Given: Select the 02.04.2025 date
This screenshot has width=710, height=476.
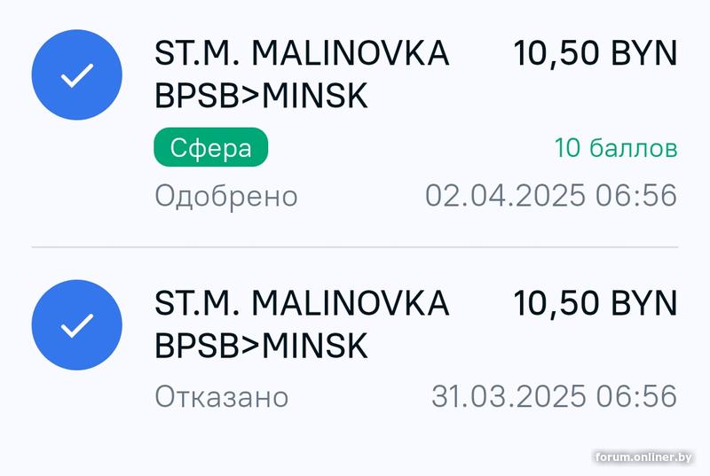Looking at the screenshot, I should coord(505,195).
